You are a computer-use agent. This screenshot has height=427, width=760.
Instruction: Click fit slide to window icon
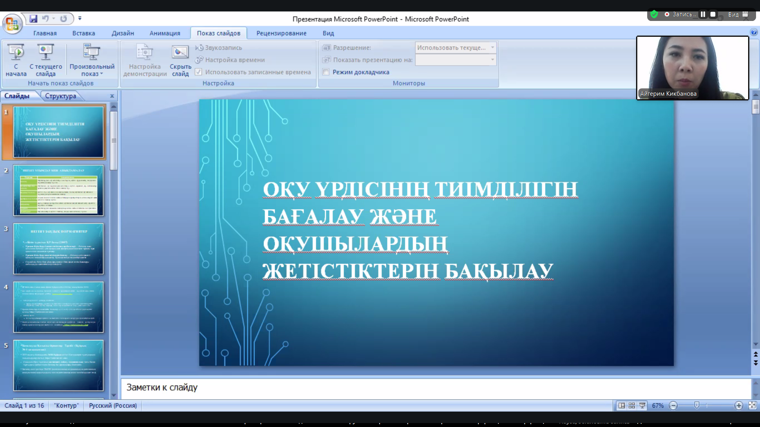pos(752,406)
